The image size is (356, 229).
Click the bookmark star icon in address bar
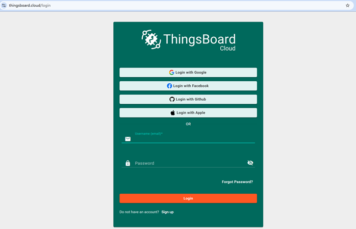[x=347, y=6]
